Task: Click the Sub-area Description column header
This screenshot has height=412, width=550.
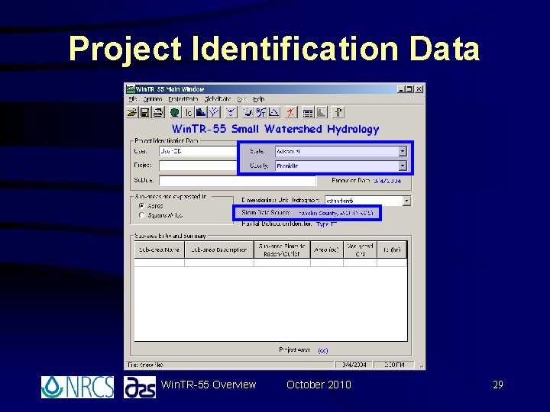Action: (x=219, y=249)
